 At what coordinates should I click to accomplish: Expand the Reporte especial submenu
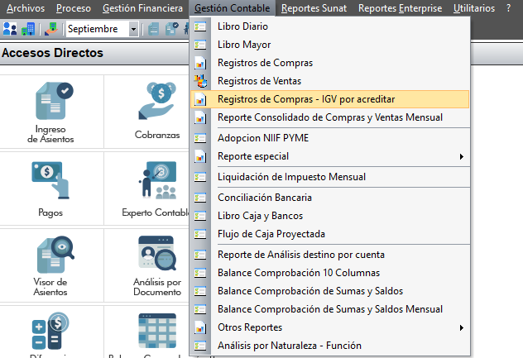pos(329,156)
